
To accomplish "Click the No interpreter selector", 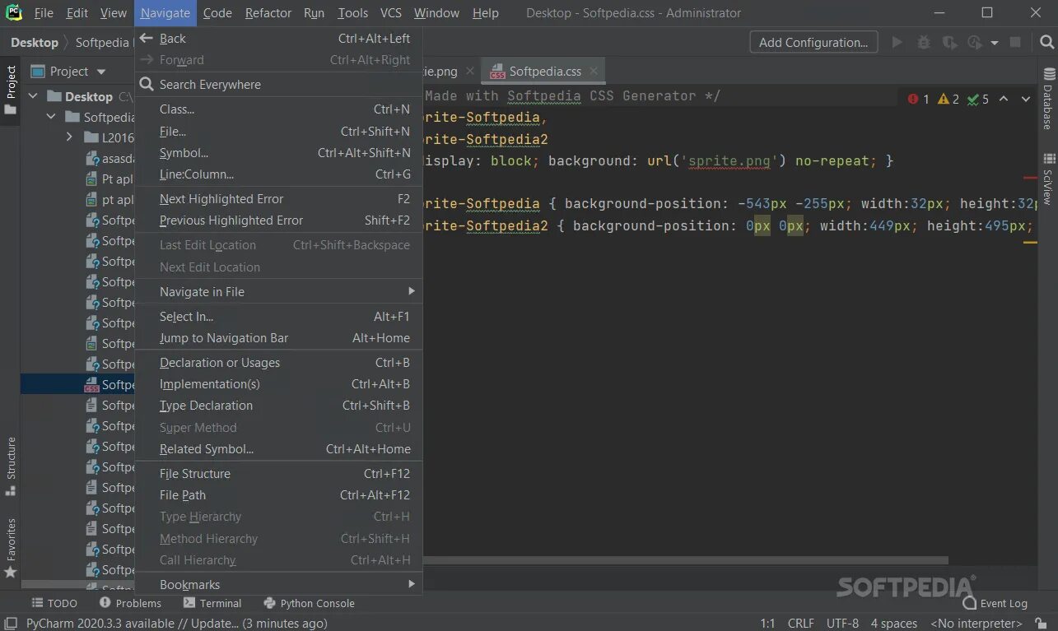I will (x=976, y=624).
